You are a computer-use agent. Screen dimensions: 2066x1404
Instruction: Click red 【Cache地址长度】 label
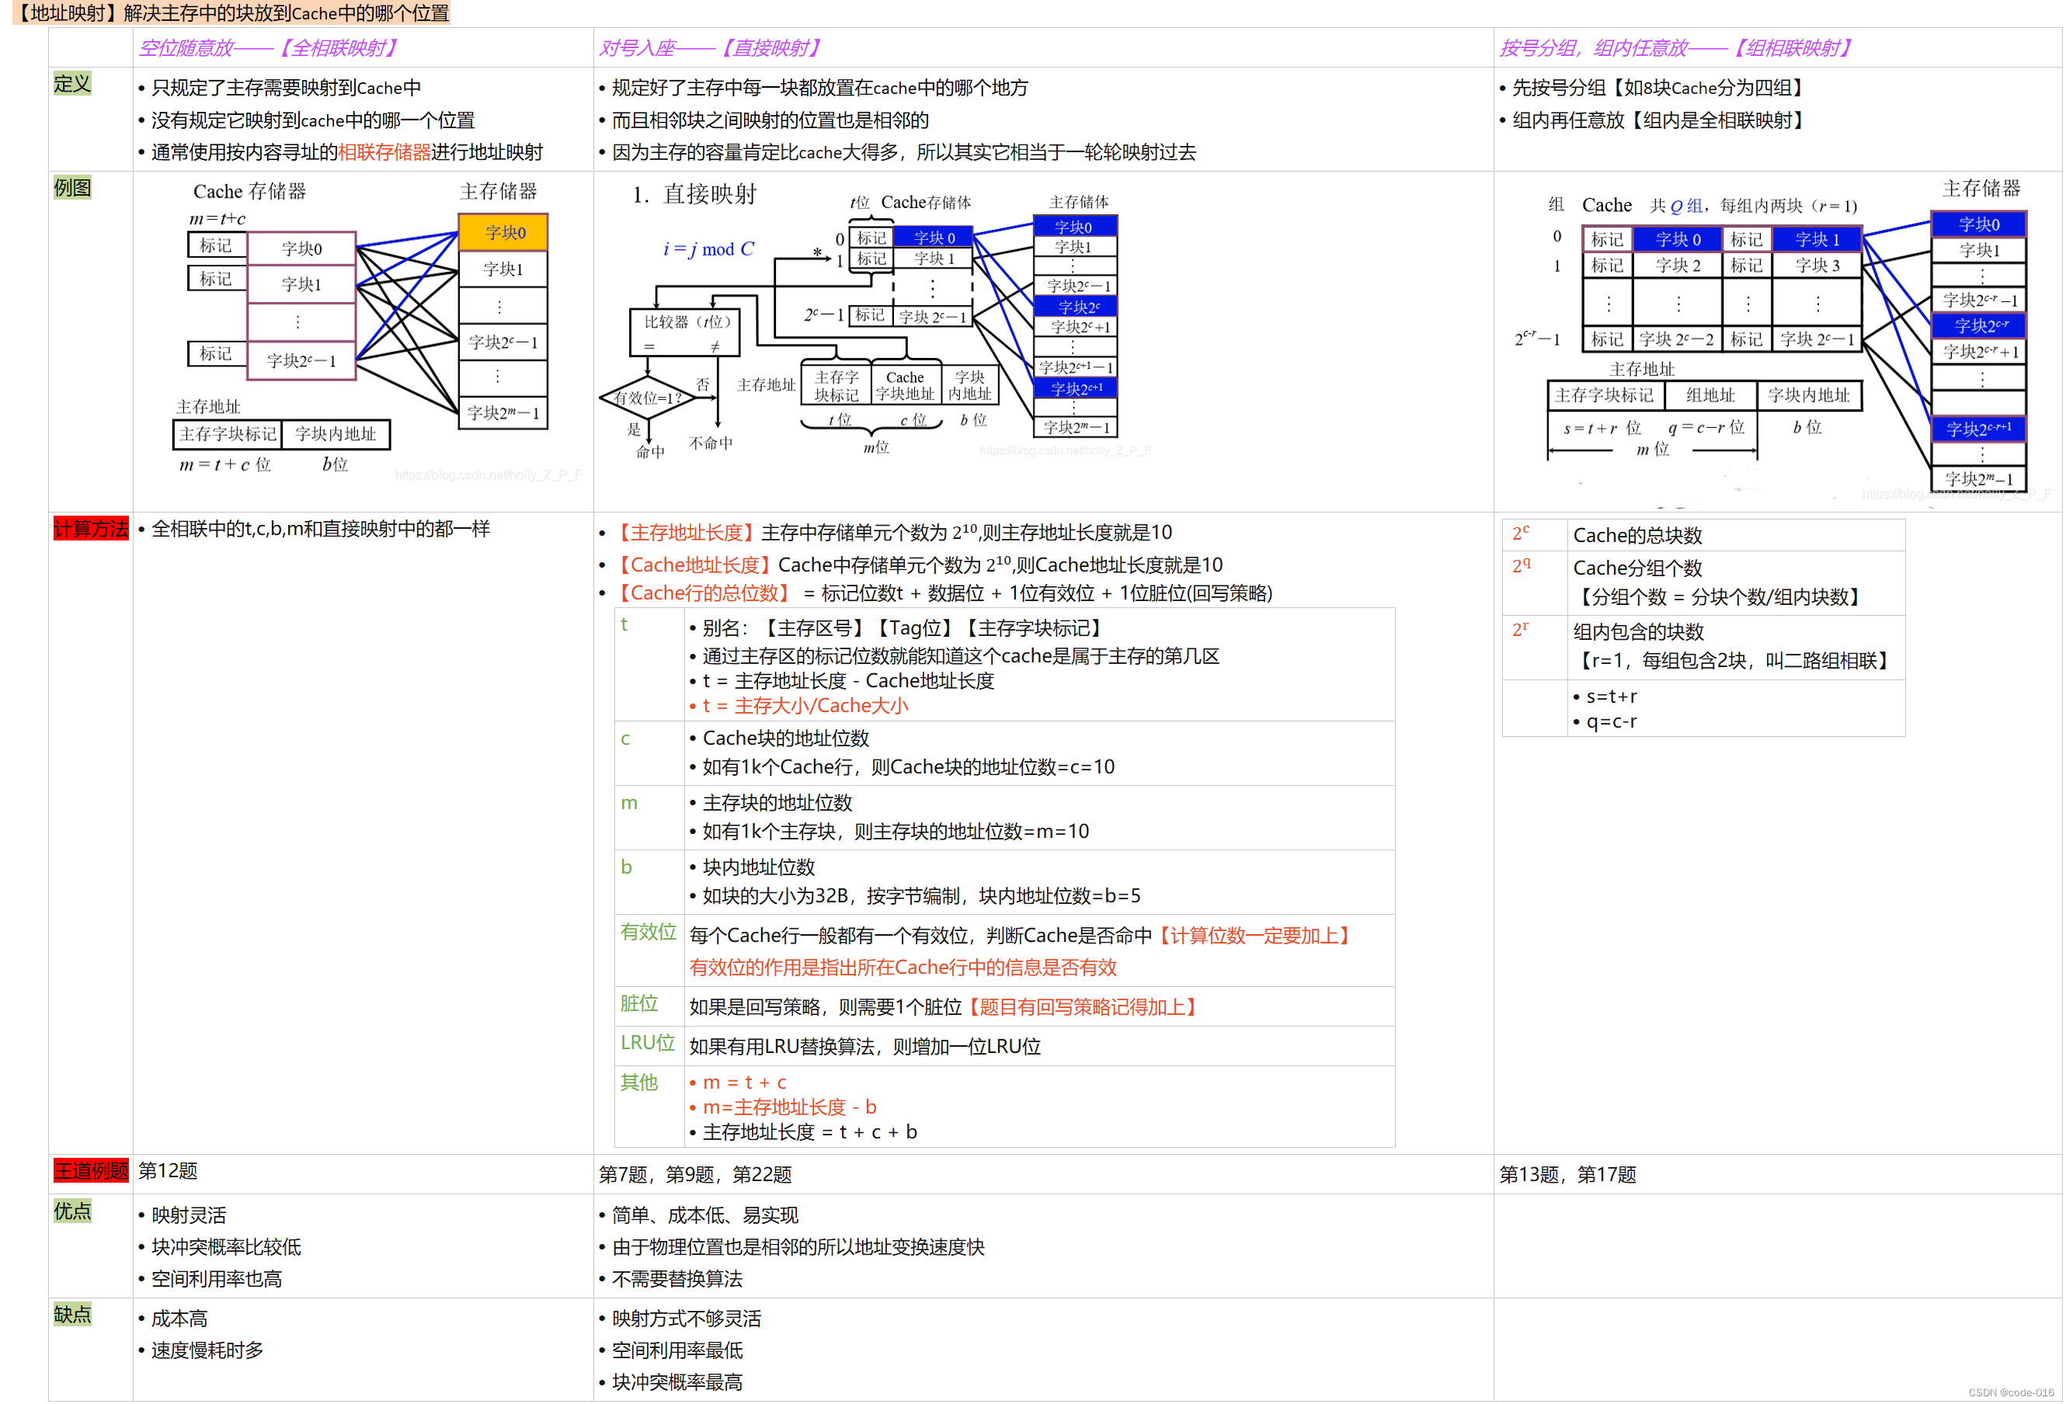tap(693, 565)
